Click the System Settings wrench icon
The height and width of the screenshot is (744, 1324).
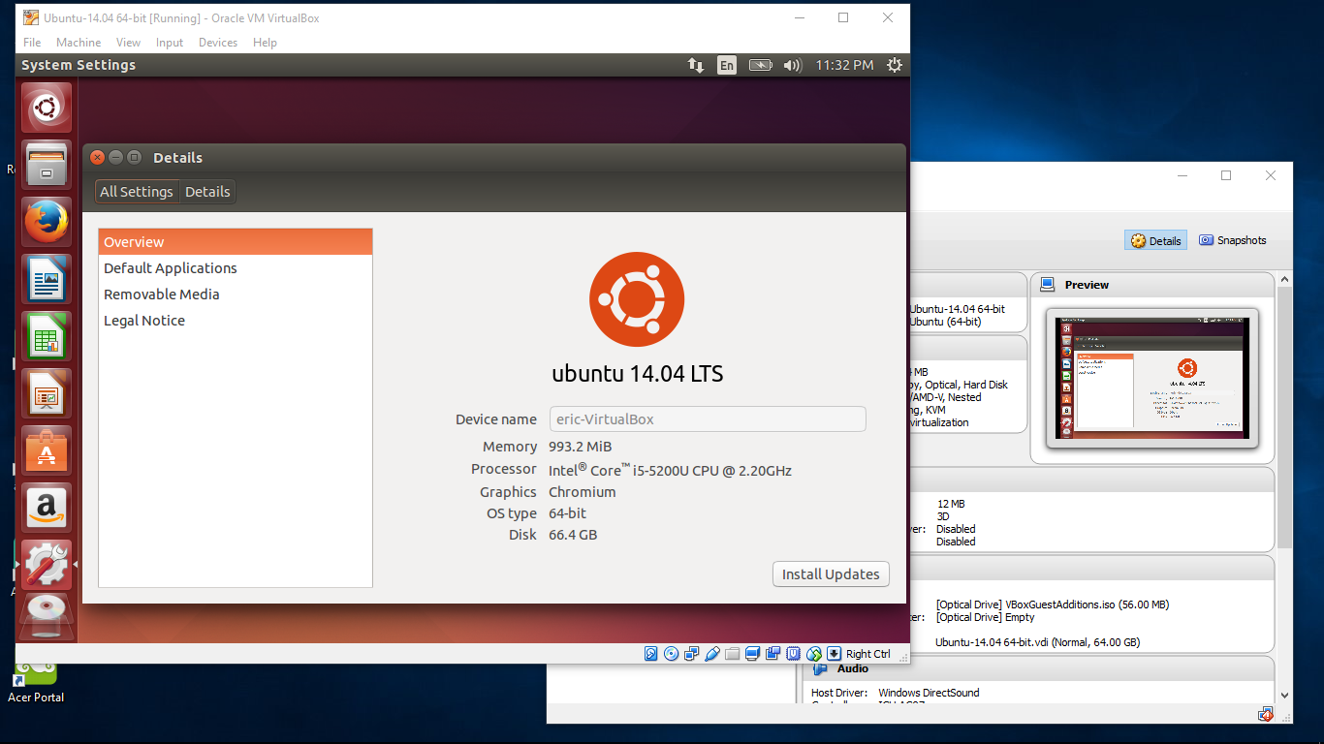coord(47,565)
